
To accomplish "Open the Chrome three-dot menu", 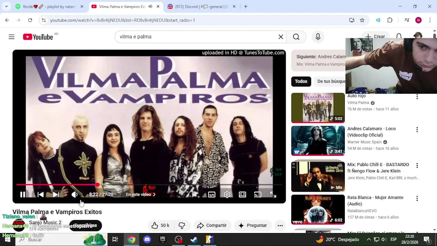I will (429, 20).
